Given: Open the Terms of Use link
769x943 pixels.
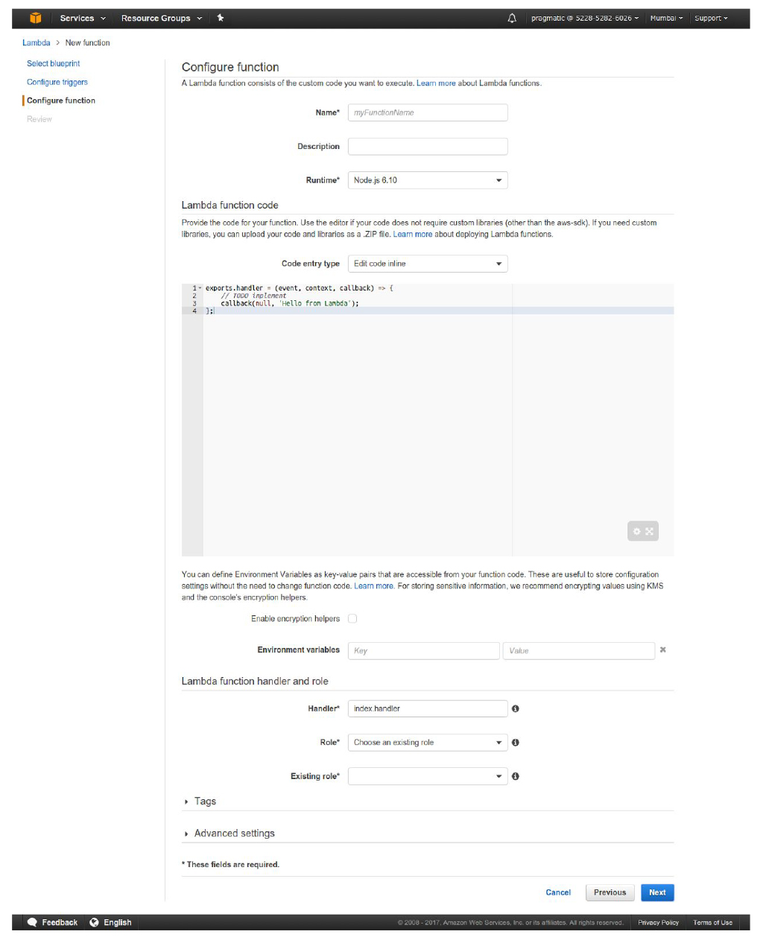Looking at the screenshot, I should click(x=713, y=922).
